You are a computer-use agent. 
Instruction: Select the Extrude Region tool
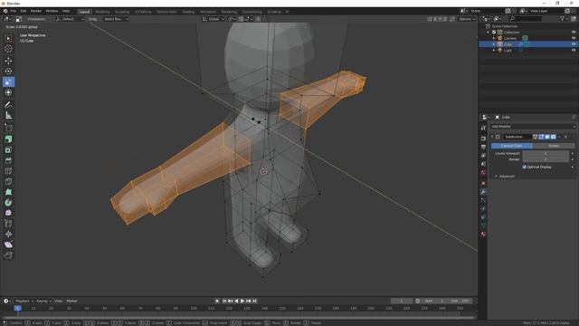click(x=8, y=139)
